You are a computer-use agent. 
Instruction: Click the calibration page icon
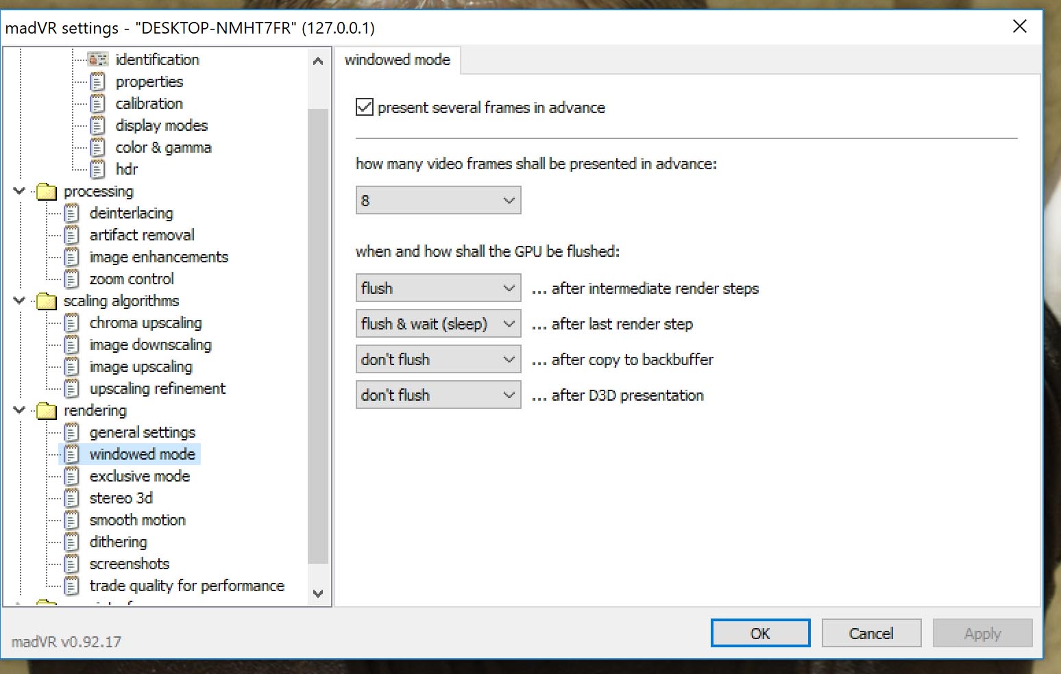tap(98, 103)
